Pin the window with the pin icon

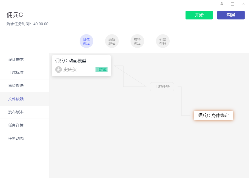click(x=222, y=4)
